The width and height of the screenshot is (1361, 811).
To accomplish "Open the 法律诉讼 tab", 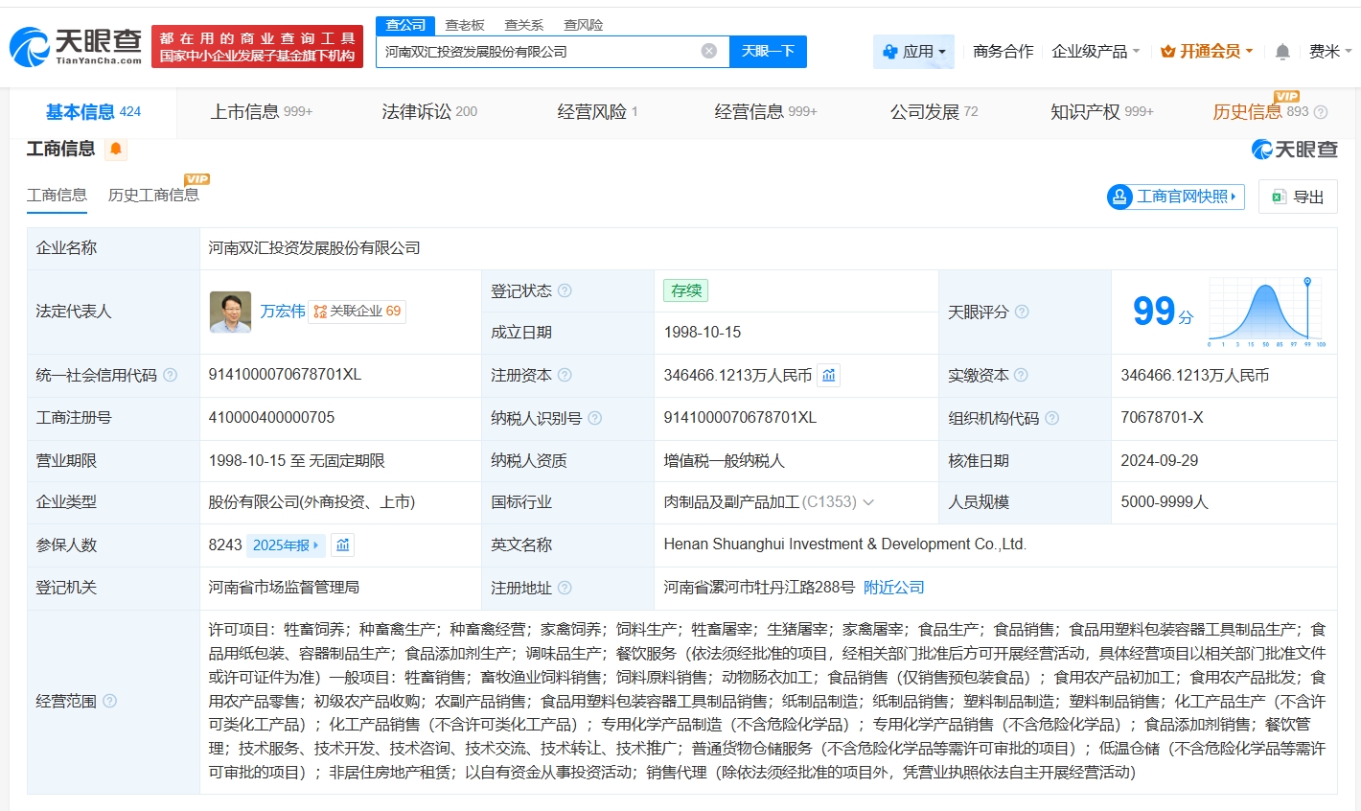I will pyautogui.click(x=429, y=112).
